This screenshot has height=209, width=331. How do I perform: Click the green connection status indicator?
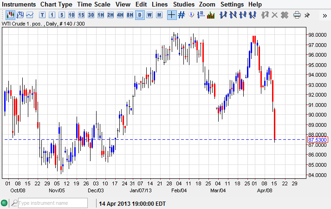pyautogui.click(x=4, y=203)
